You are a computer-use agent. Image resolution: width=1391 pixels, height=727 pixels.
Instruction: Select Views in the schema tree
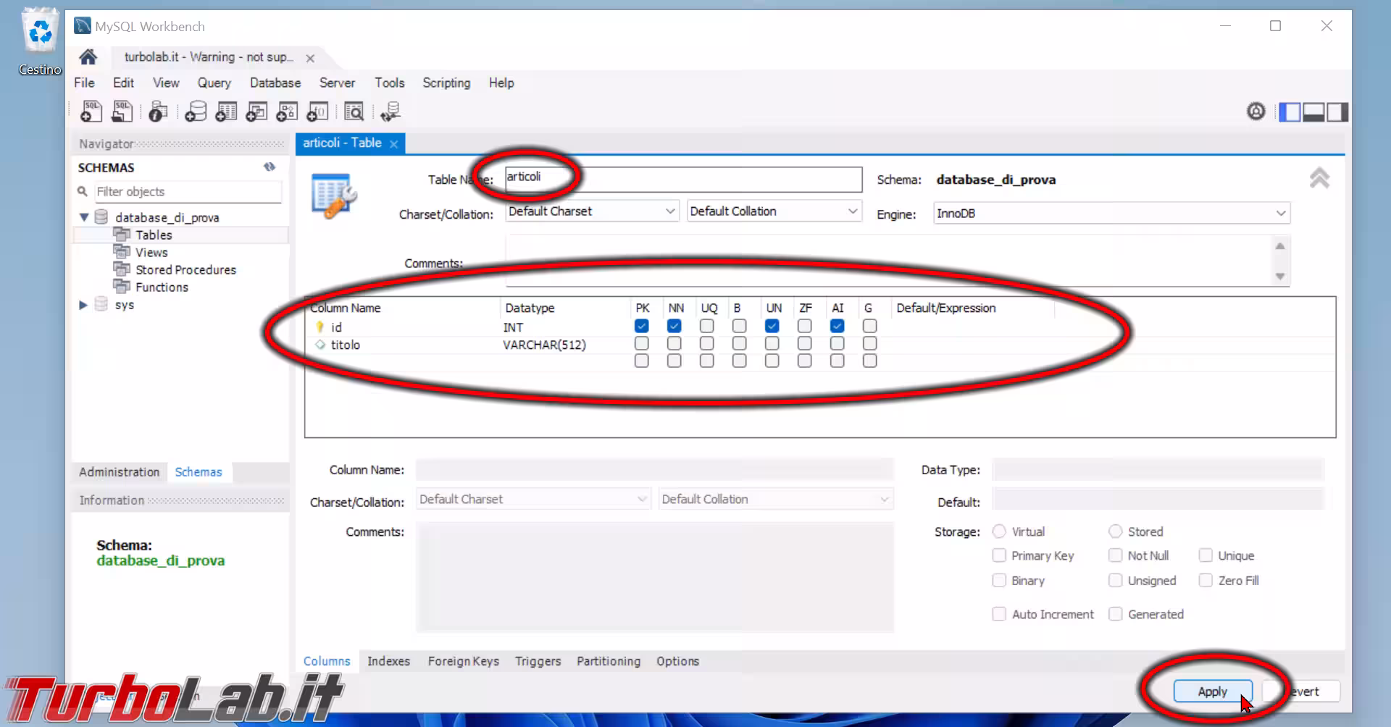click(x=151, y=252)
